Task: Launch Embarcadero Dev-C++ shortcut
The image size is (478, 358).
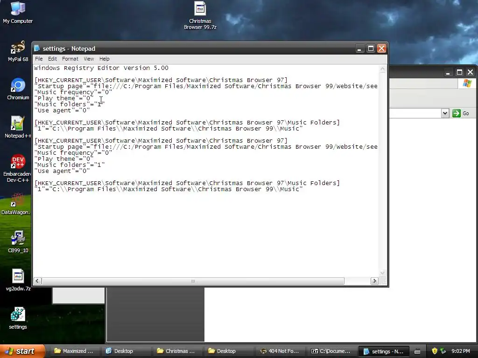Action: (x=17, y=168)
